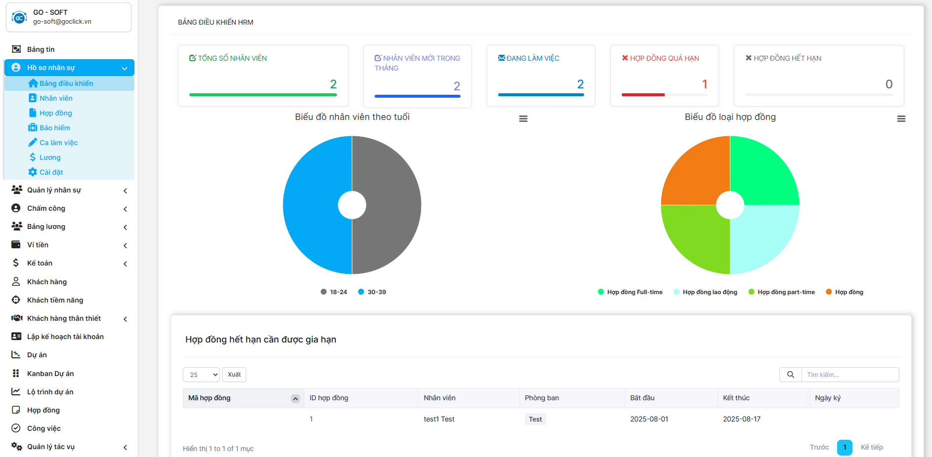Viewport: 932px width, 457px height.
Task: Toggle the Hợp đồng Full-time legend entry
Action: click(x=630, y=292)
